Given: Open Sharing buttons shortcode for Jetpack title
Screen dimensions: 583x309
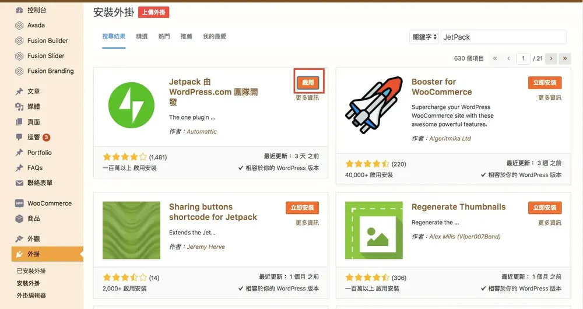Looking at the screenshot, I should point(213,212).
